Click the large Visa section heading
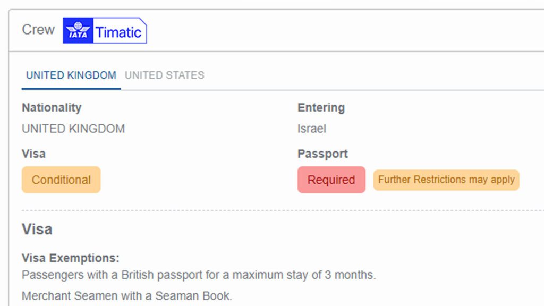 pyautogui.click(x=37, y=229)
